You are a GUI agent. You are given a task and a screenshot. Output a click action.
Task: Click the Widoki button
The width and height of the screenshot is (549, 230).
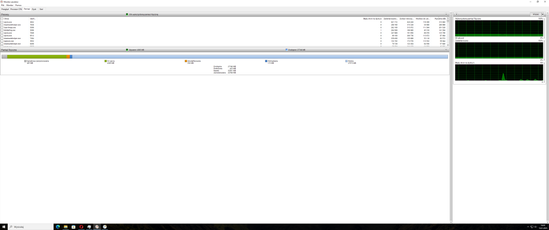tap(535, 14)
